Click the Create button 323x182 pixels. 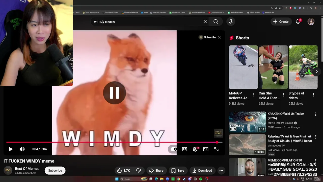point(281,21)
